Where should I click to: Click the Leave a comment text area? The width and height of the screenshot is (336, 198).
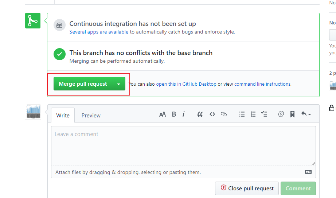coord(183,146)
